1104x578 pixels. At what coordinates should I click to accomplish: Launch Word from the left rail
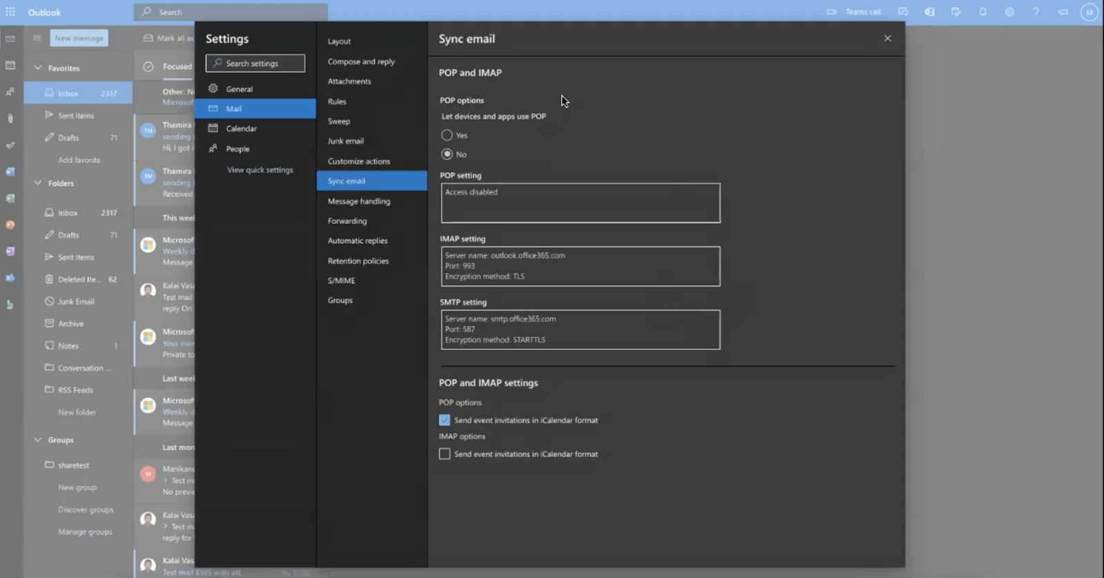coord(10,172)
